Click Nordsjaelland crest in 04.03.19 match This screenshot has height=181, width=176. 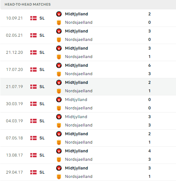tap(59, 125)
